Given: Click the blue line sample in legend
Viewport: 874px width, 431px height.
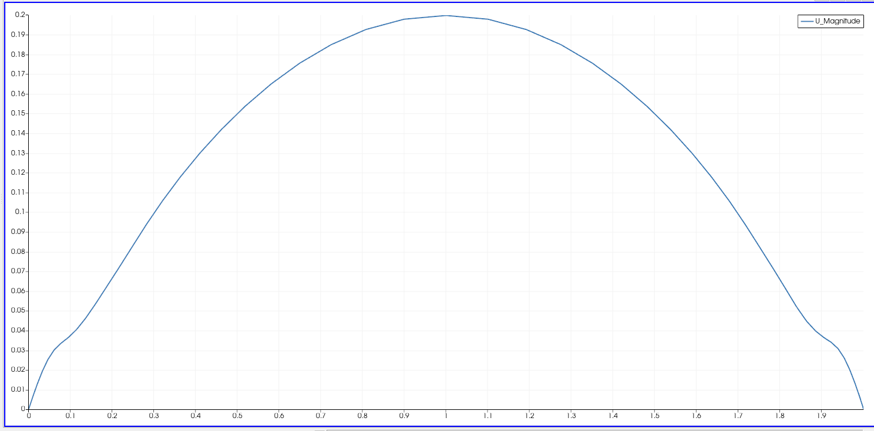Looking at the screenshot, I should click(x=806, y=22).
